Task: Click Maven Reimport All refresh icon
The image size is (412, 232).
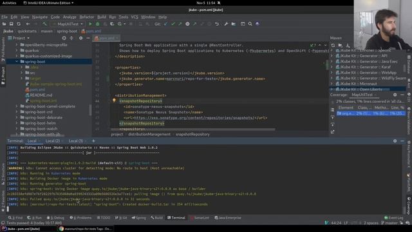Action: click(x=333, y=45)
